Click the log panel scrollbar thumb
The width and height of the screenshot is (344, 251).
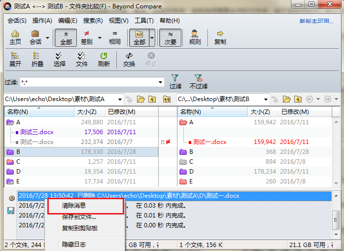336,219
